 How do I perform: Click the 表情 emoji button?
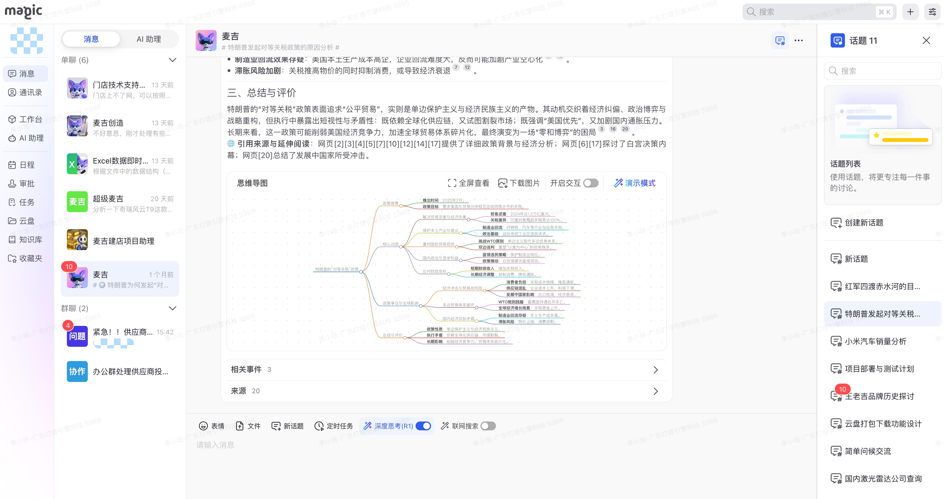[211, 426]
